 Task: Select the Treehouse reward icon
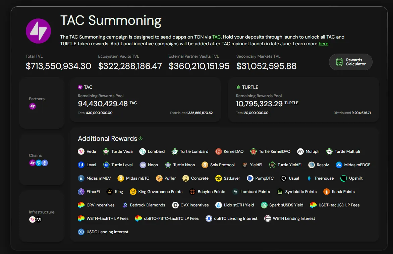[309, 178]
